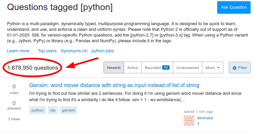The image size is (255, 135).
Task: Click the gear icon in Filter button
Action: pyautogui.click(x=234, y=68)
